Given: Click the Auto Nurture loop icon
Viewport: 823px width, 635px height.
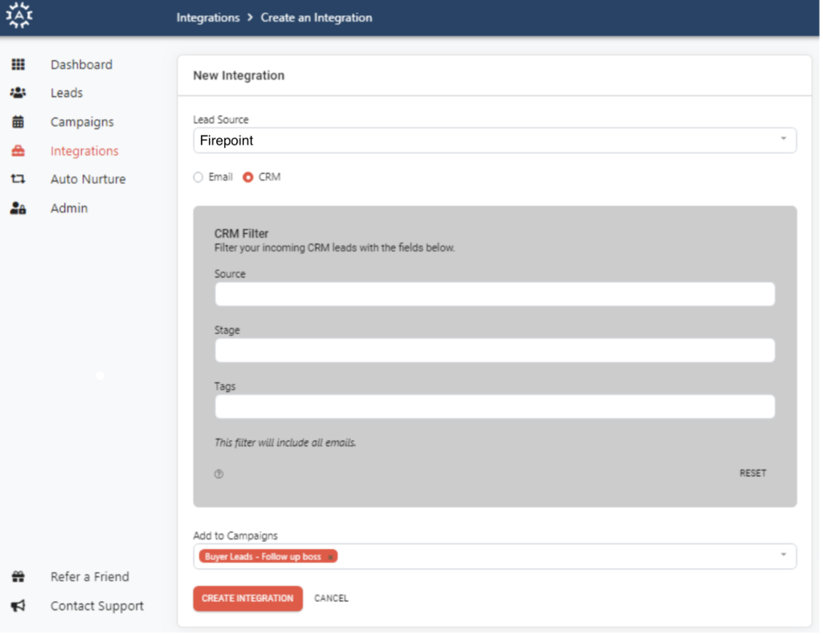Looking at the screenshot, I should 18,179.
